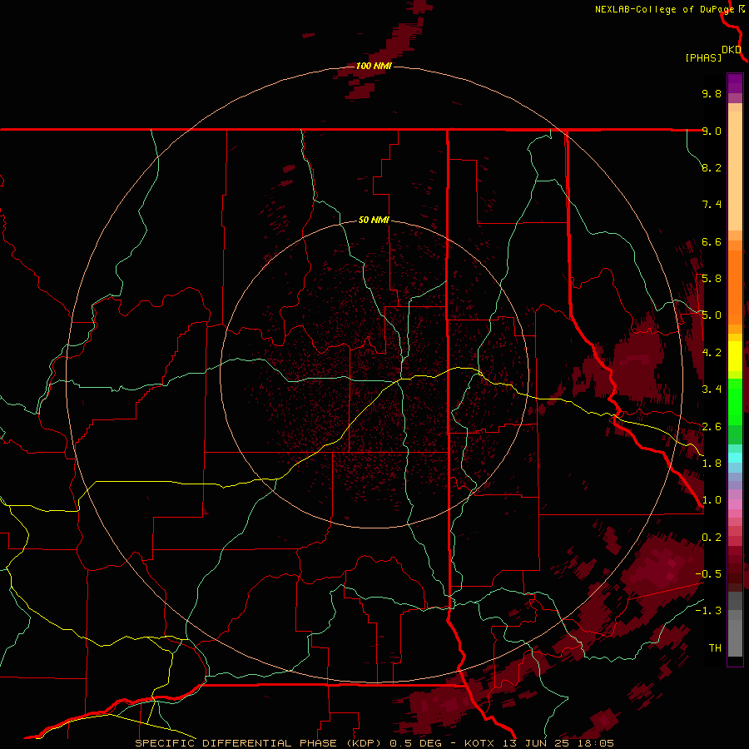The height and width of the screenshot is (749, 749).
Task: Select the -0.5 scale value
Action: (x=708, y=573)
